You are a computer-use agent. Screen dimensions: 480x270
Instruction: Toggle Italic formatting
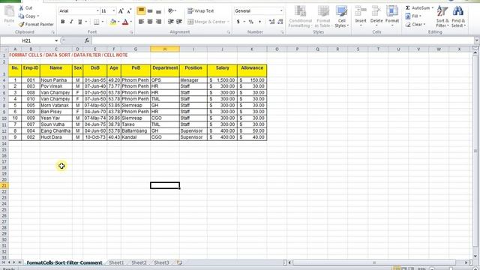click(x=71, y=22)
